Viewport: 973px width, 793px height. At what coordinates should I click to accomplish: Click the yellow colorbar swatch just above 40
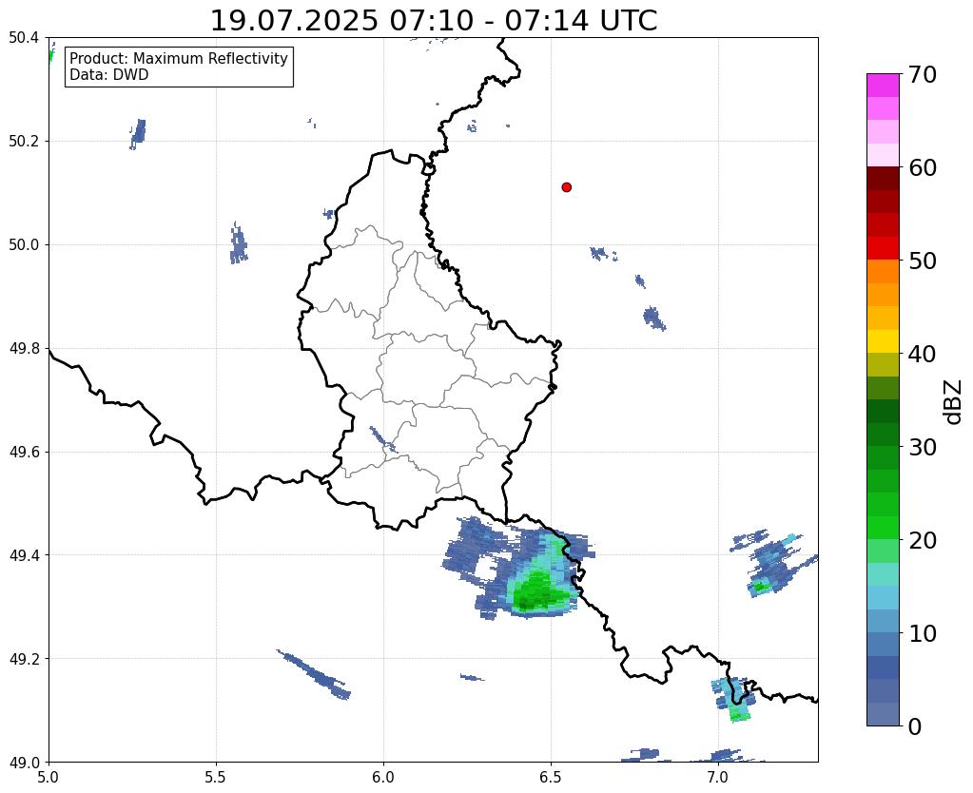tap(883, 341)
